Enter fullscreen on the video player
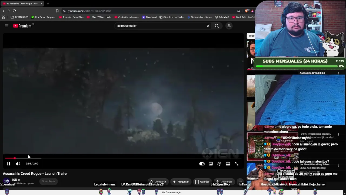 [237, 164]
